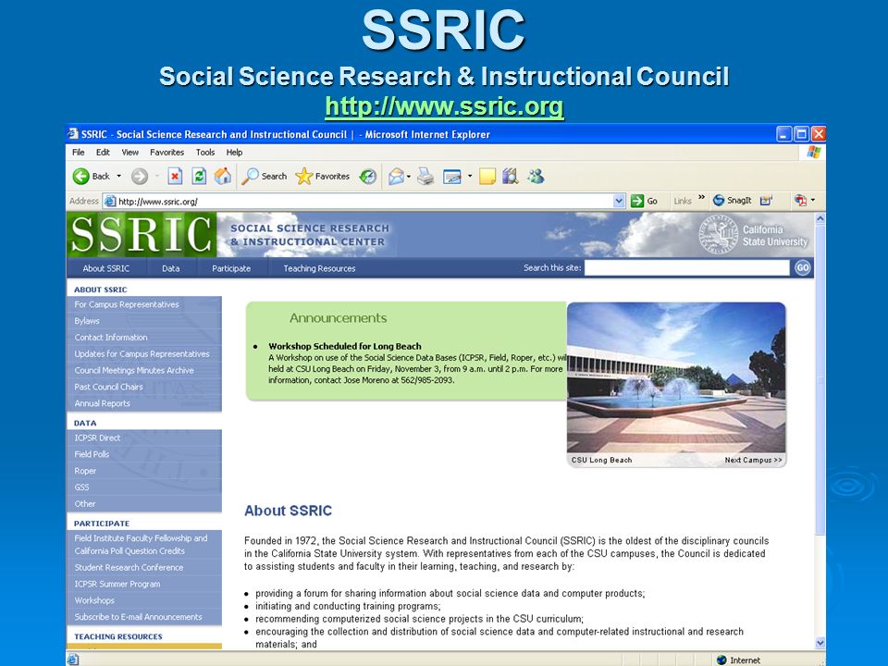Click the California State University seal

(718, 234)
